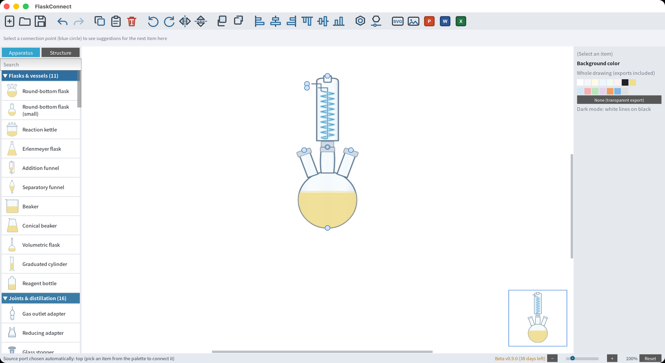The width and height of the screenshot is (665, 363).
Task: Zoom in with the plus button
Action: (612, 358)
